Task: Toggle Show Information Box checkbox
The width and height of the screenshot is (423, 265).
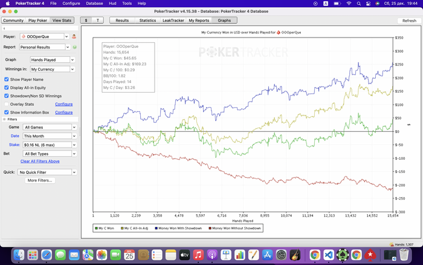Action: point(7,112)
